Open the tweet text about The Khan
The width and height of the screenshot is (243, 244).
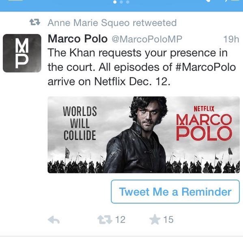[x=142, y=67]
